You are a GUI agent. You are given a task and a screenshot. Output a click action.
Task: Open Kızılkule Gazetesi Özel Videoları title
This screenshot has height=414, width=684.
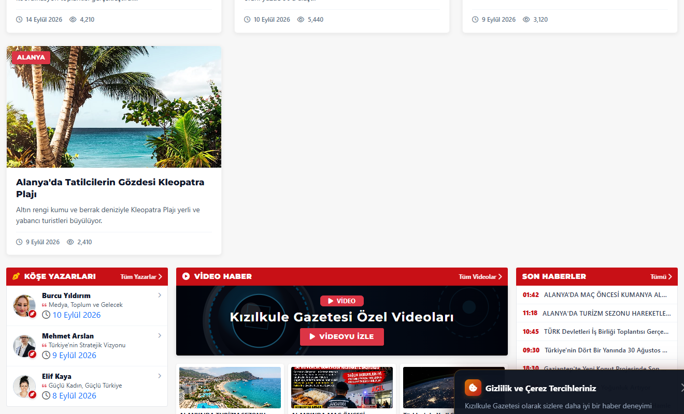[342, 317]
